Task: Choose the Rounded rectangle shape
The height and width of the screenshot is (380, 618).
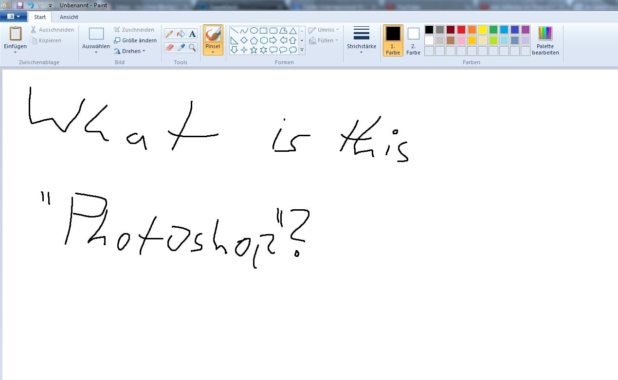Action: point(273,31)
